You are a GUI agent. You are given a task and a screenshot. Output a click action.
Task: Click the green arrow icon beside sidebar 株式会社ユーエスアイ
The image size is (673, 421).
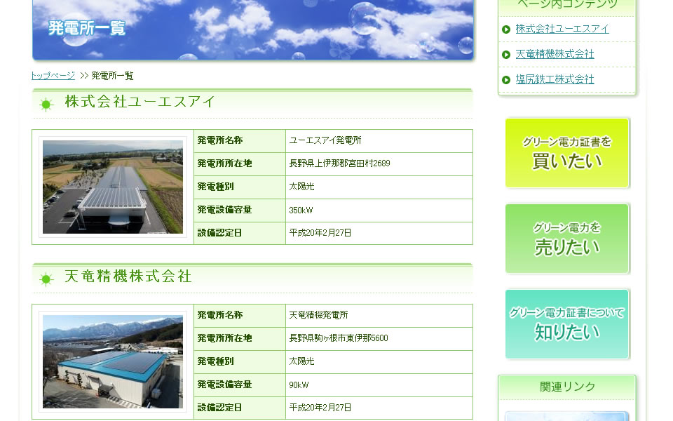point(506,29)
